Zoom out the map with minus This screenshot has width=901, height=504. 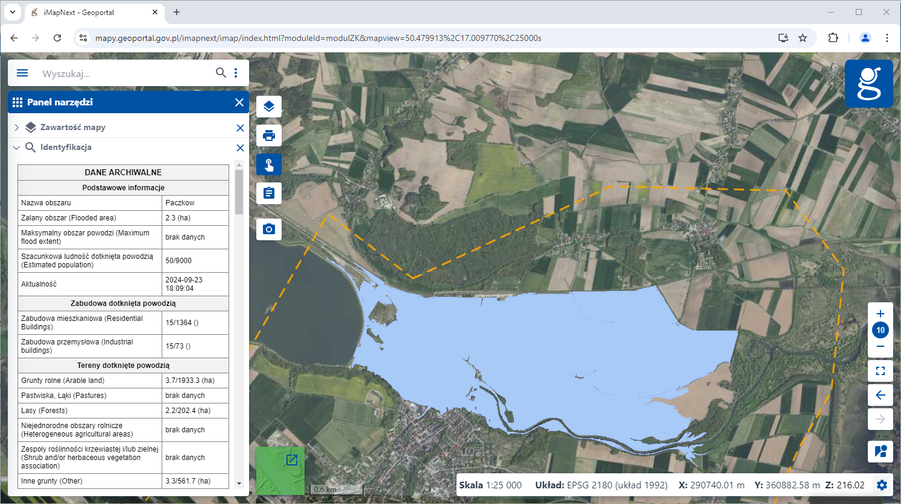(880, 346)
